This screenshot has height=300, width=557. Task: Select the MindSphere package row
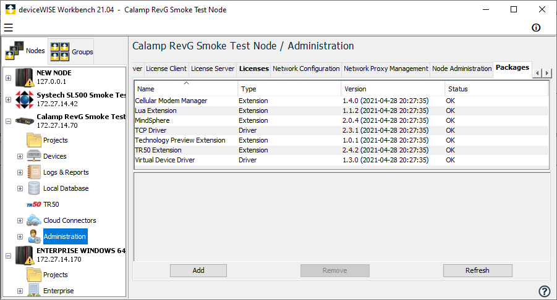pyautogui.click(x=341, y=120)
